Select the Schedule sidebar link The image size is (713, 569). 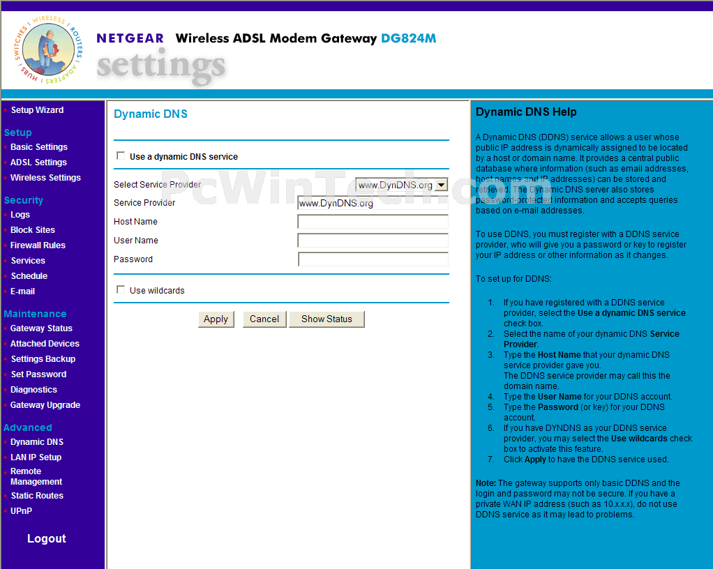coord(29,276)
